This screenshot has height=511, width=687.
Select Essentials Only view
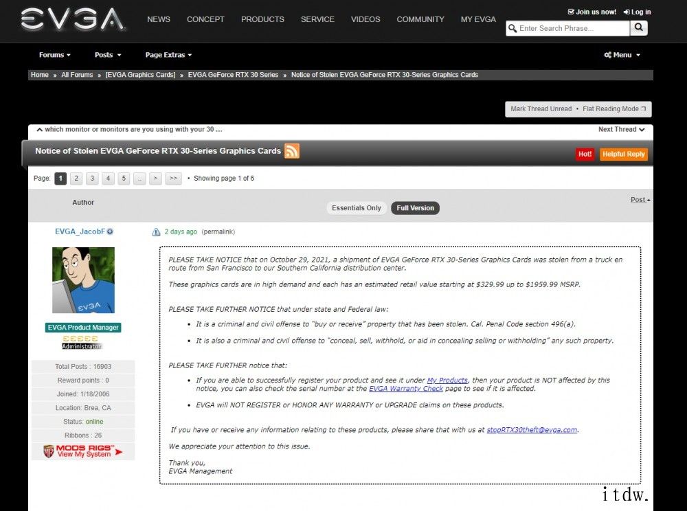pos(356,208)
